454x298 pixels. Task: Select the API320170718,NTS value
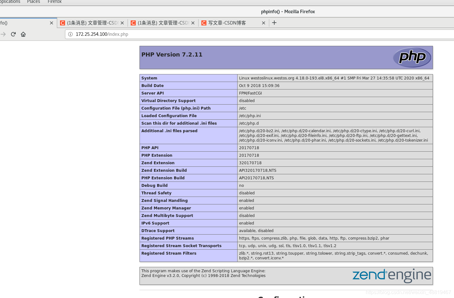pos(258,171)
